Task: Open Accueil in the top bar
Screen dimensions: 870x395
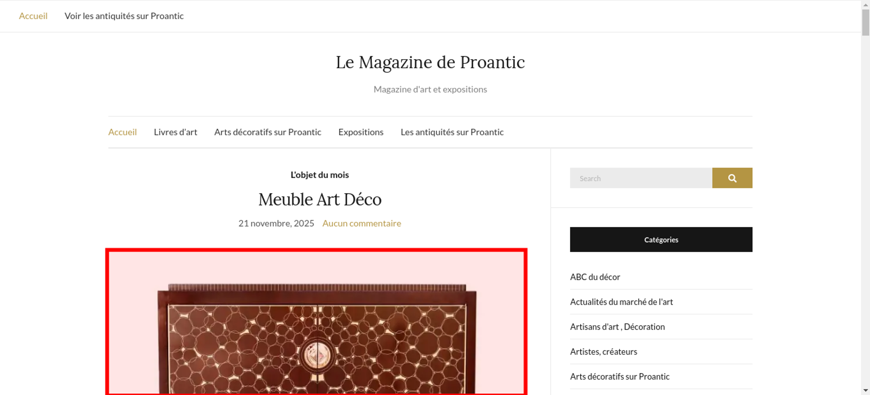Action: pyautogui.click(x=33, y=16)
